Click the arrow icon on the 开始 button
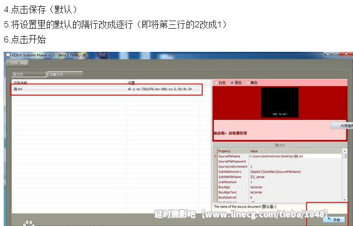The width and height of the screenshot is (353, 226). point(330,219)
